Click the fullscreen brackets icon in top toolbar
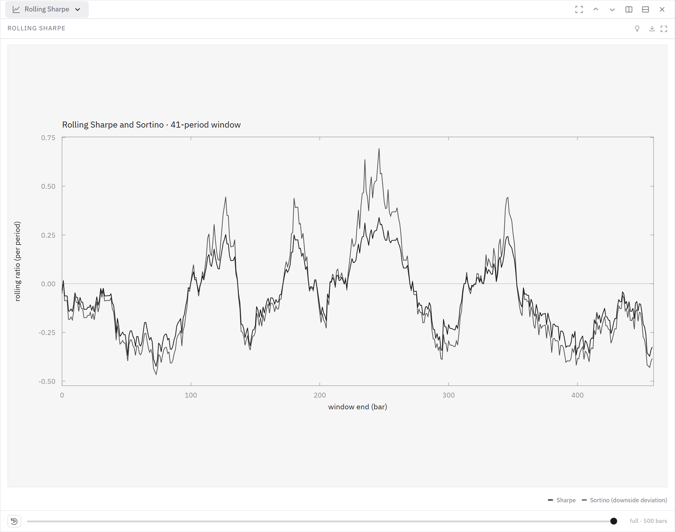This screenshot has height=532, width=675. 579,9
